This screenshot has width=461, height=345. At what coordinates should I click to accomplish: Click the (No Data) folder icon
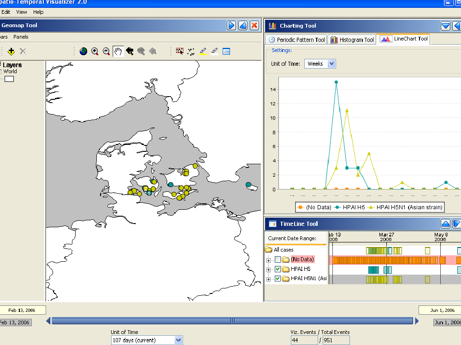click(285, 259)
